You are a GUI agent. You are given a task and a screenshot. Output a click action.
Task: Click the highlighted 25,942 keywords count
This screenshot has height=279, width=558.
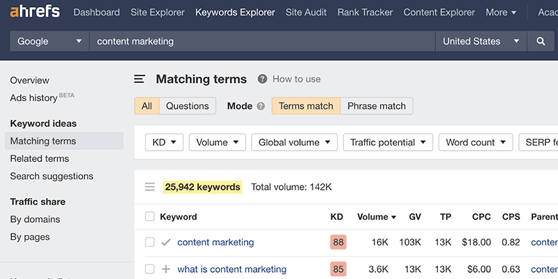point(202,187)
